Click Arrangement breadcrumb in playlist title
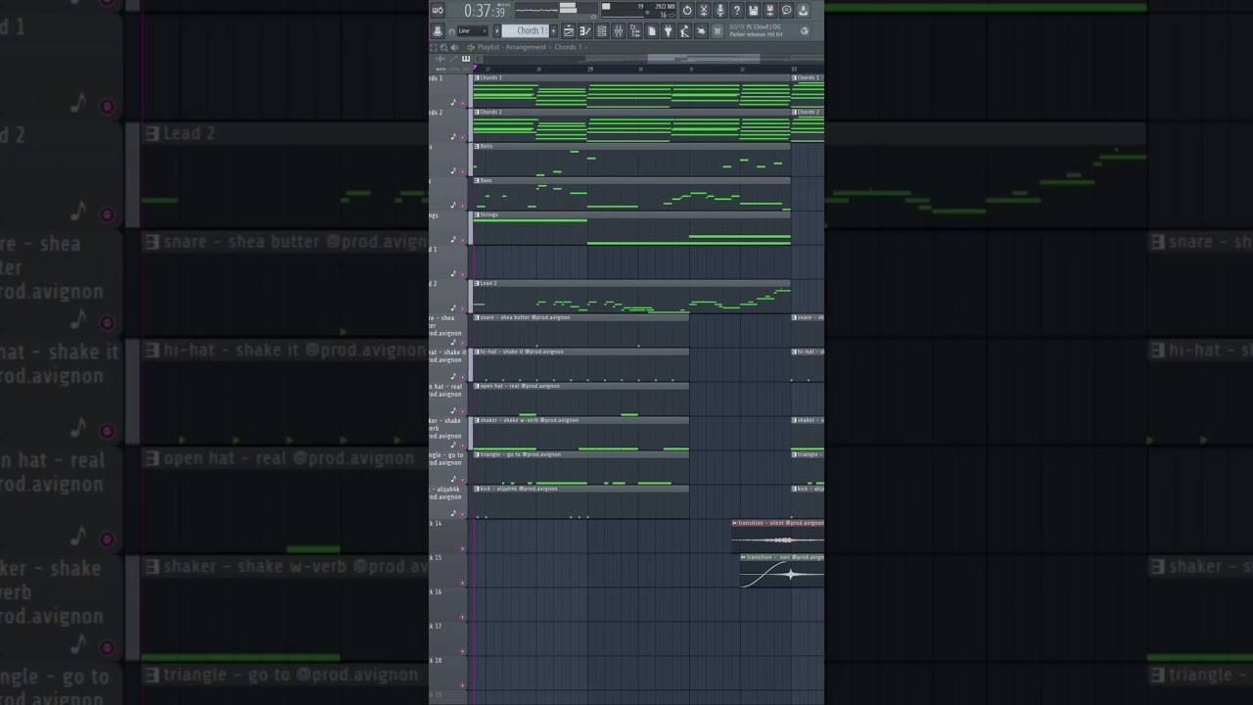Image resolution: width=1253 pixels, height=705 pixels. point(526,47)
